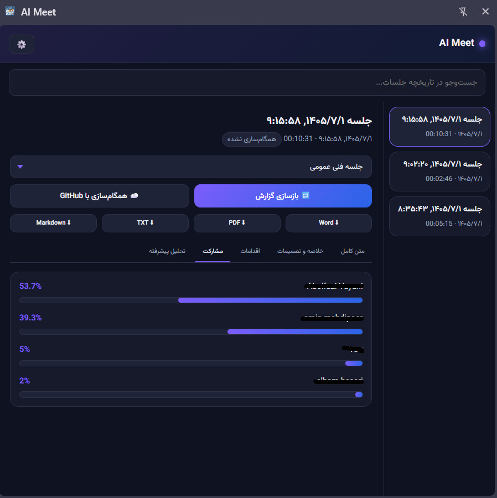The width and height of the screenshot is (497, 498).
Task: Select the meeting with duration 00:05:15
Action: coord(439,216)
